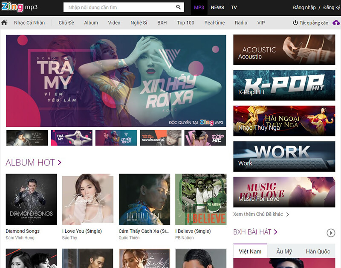
Task: Open the Work topic banner
Action: pyautogui.click(x=284, y=157)
